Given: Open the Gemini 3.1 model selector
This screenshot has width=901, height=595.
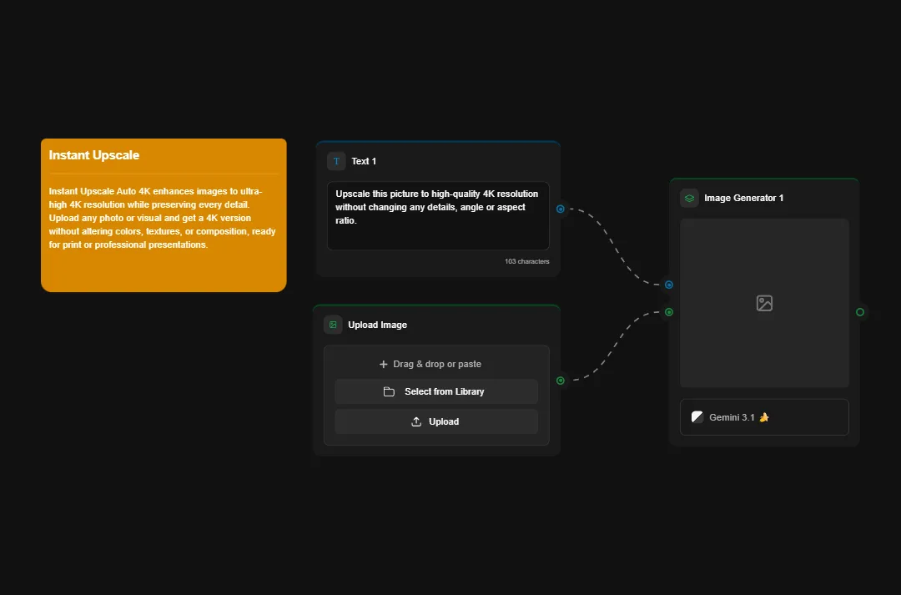Looking at the screenshot, I should (x=763, y=417).
